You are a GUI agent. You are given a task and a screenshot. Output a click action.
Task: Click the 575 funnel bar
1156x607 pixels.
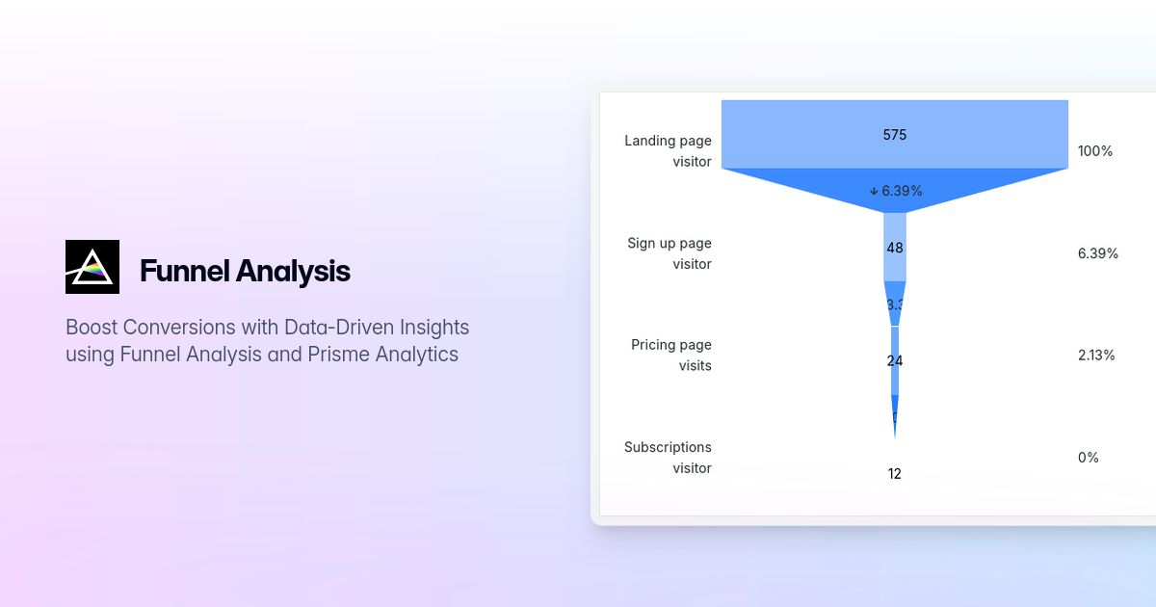[895, 135]
